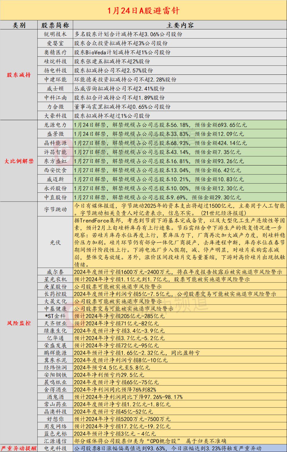Click 电光科技 abnormal movement warning text
The height and width of the screenshot is (452, 287).
[x=168, y=448]
